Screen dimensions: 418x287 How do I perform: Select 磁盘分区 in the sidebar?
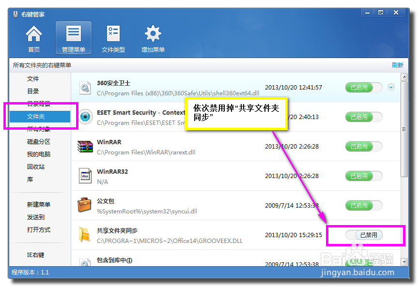[39, 141]
